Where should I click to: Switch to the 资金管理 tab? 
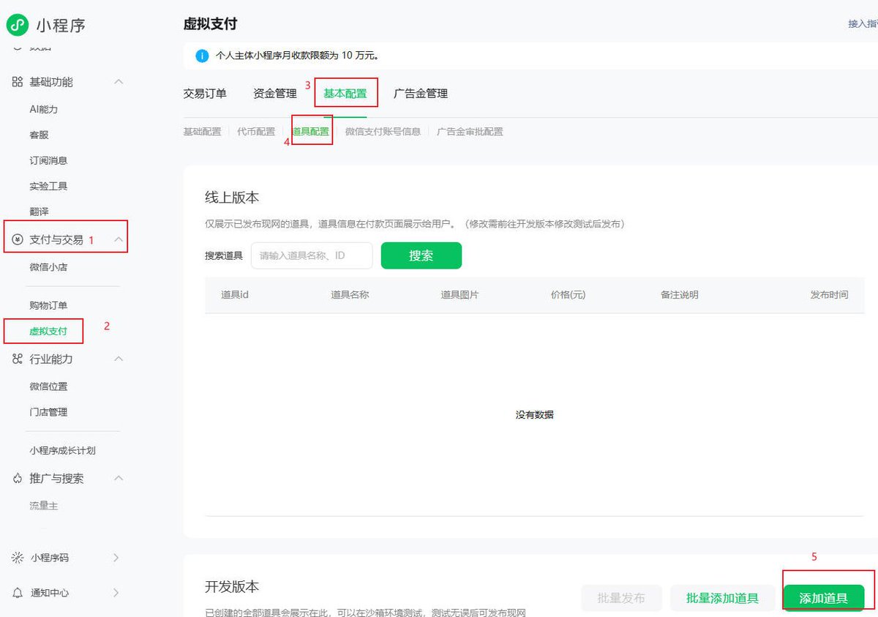point(275,94)
